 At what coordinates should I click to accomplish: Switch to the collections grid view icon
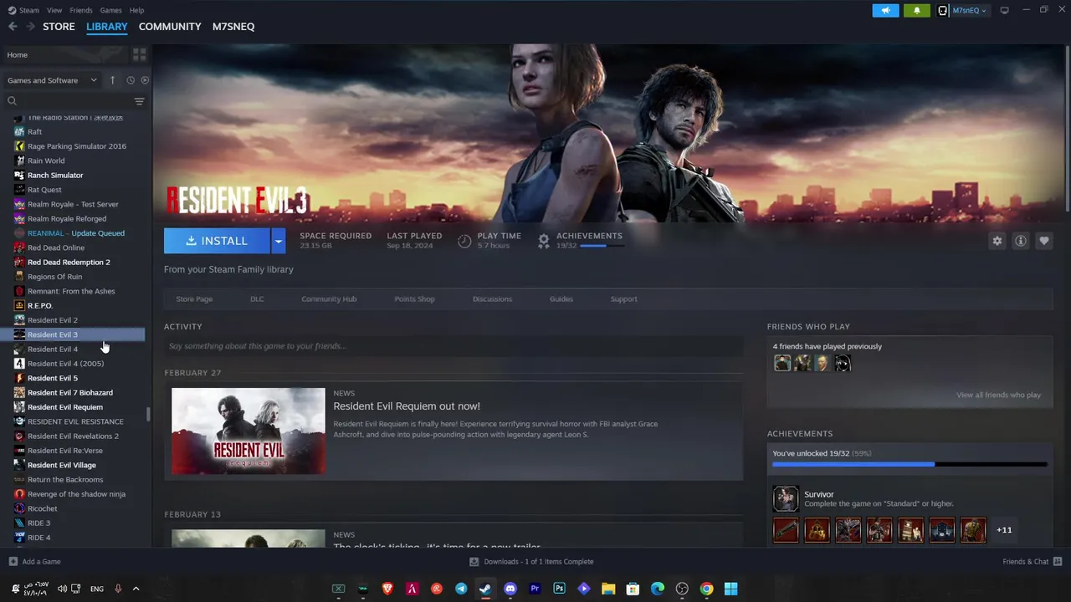139,54
